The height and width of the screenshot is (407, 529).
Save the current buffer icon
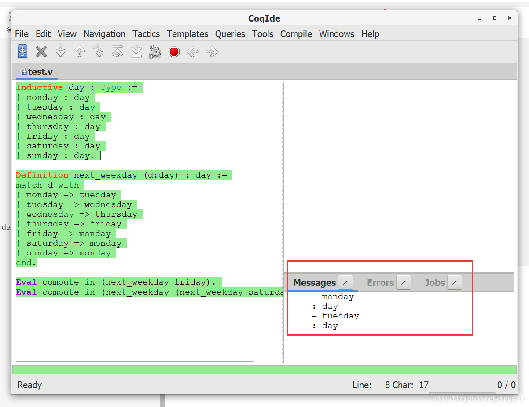click(x=22, y=52)
